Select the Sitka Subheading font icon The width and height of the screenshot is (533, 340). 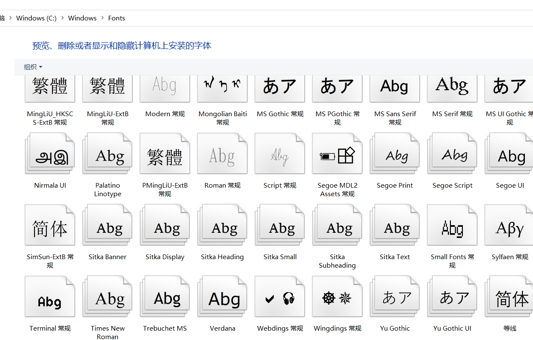(337, 225)
